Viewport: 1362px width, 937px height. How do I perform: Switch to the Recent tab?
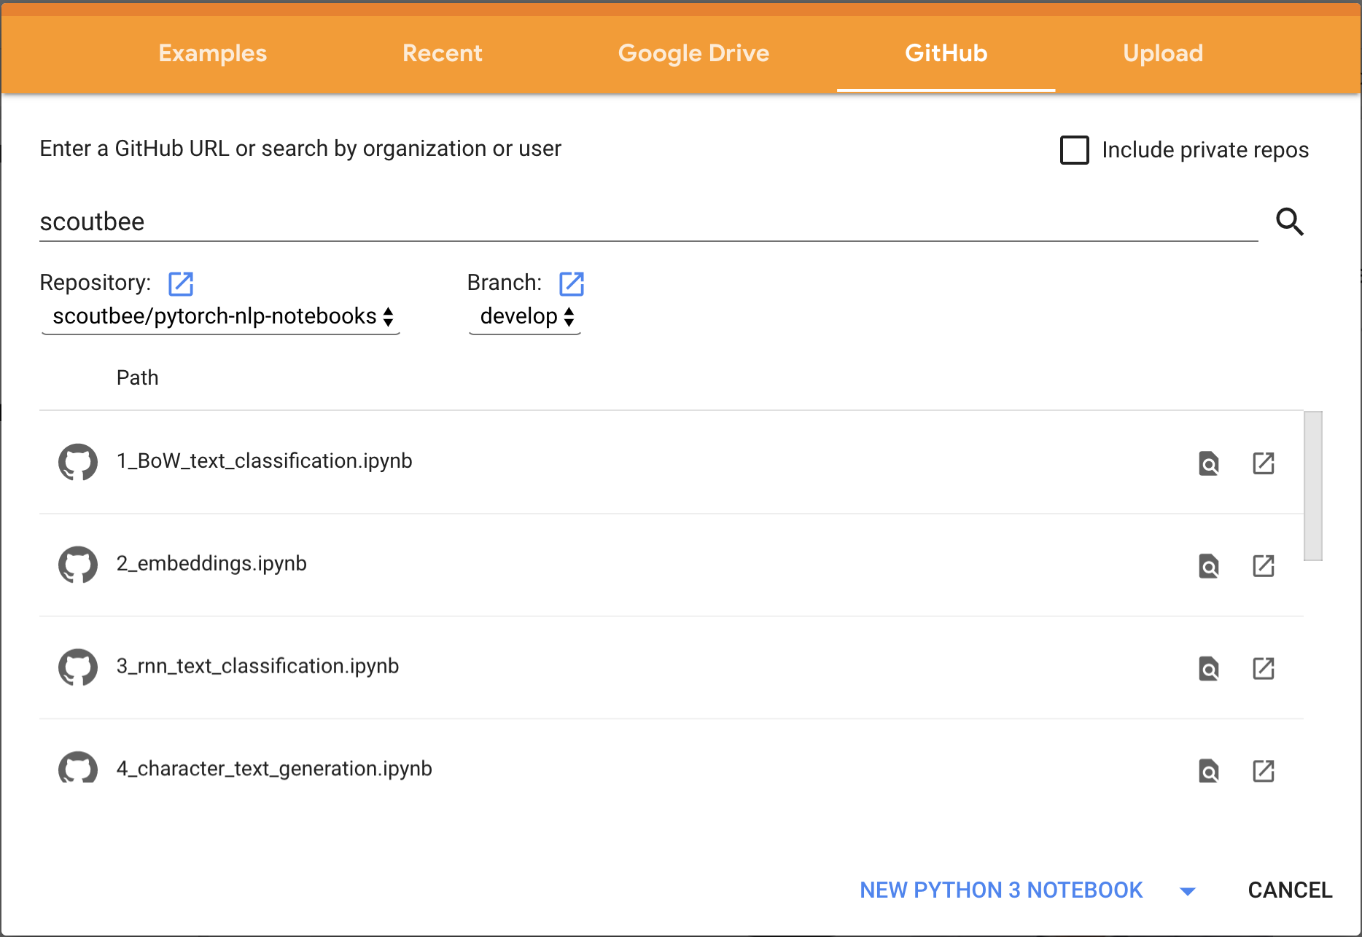(442, 53)
